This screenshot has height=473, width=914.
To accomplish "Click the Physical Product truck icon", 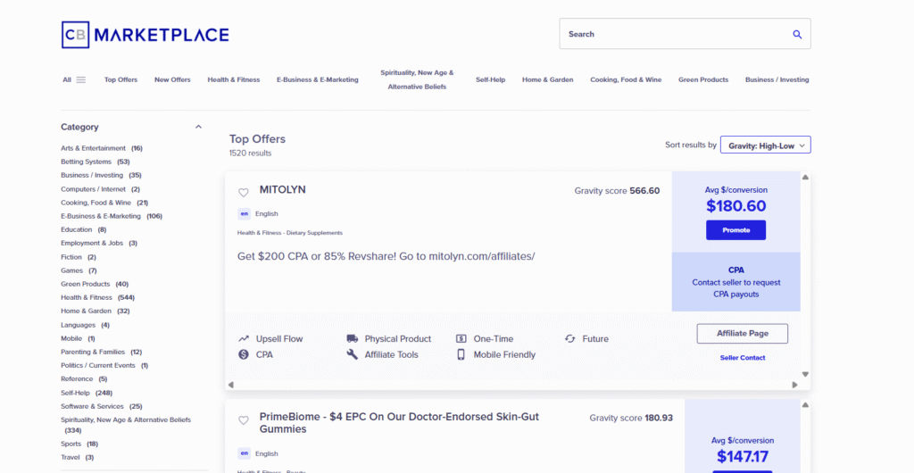I will [x=352, y=338].
